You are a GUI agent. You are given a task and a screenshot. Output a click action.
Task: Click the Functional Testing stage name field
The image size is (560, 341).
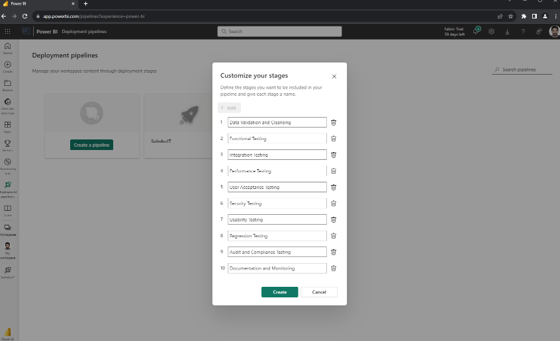click(x=277, y=138)
